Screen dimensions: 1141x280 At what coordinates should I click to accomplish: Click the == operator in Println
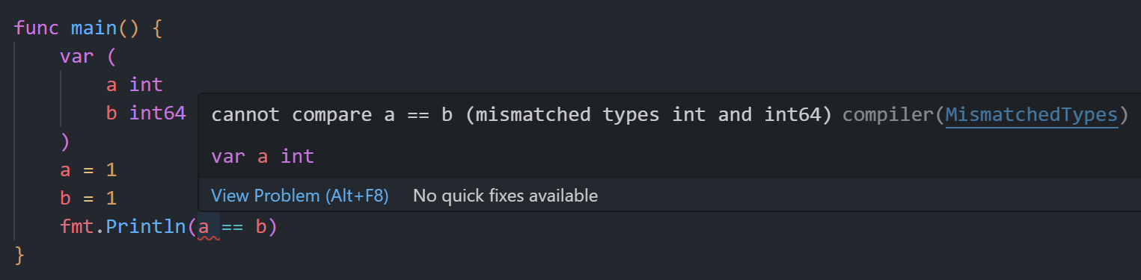point(232,226)
